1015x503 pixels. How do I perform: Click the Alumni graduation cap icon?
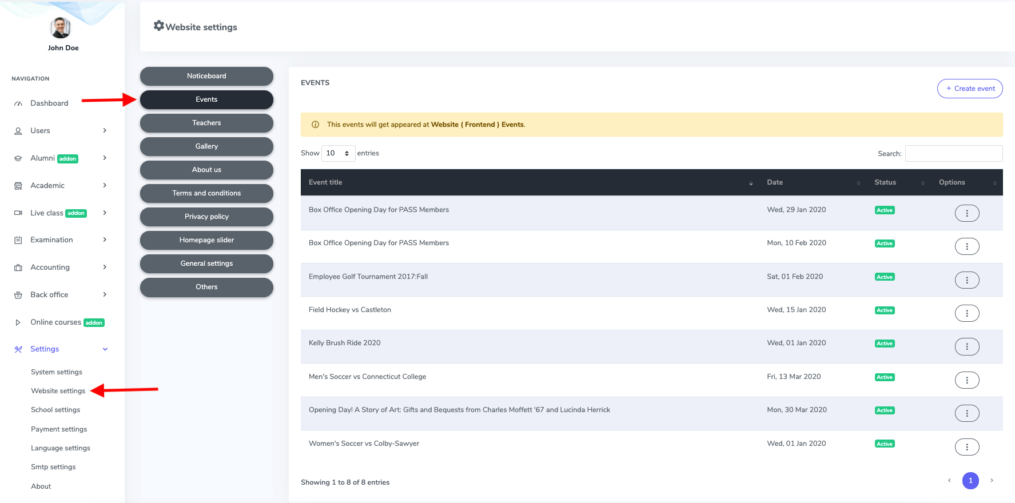18,158
